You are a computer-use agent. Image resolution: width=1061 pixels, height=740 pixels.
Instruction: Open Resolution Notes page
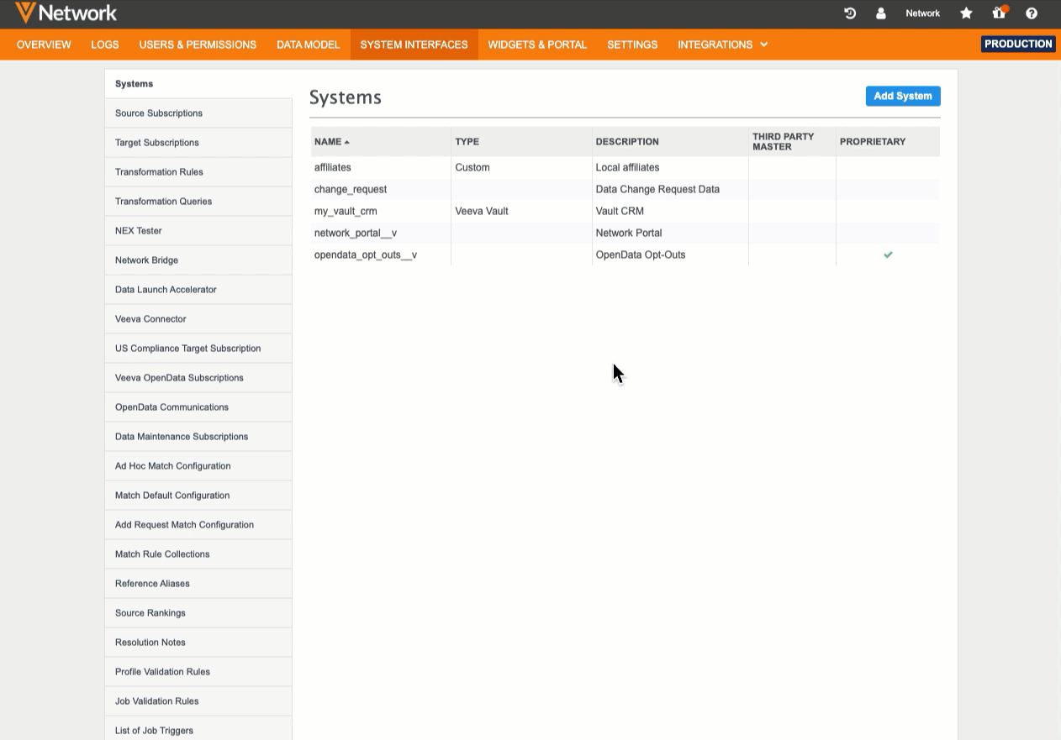point(198,643)
